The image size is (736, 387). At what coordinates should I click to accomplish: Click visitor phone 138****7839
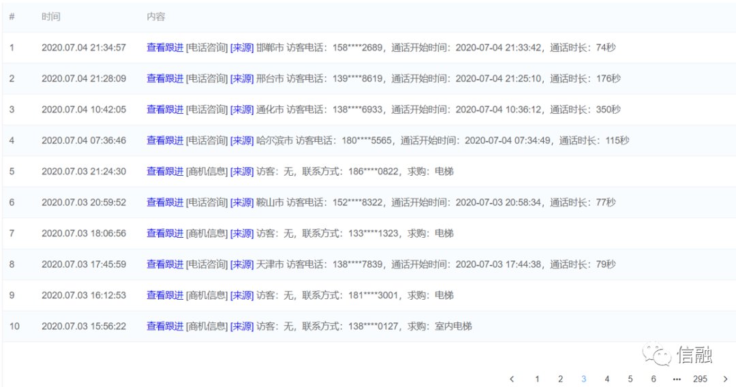point(357,264)
